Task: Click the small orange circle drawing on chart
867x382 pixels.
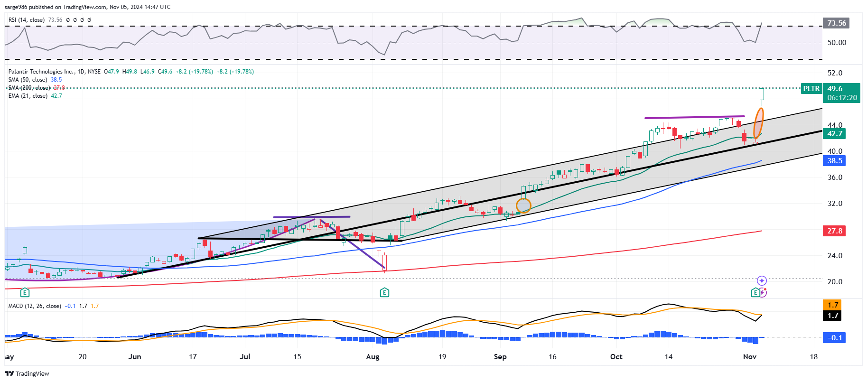Action: point(523,205)
